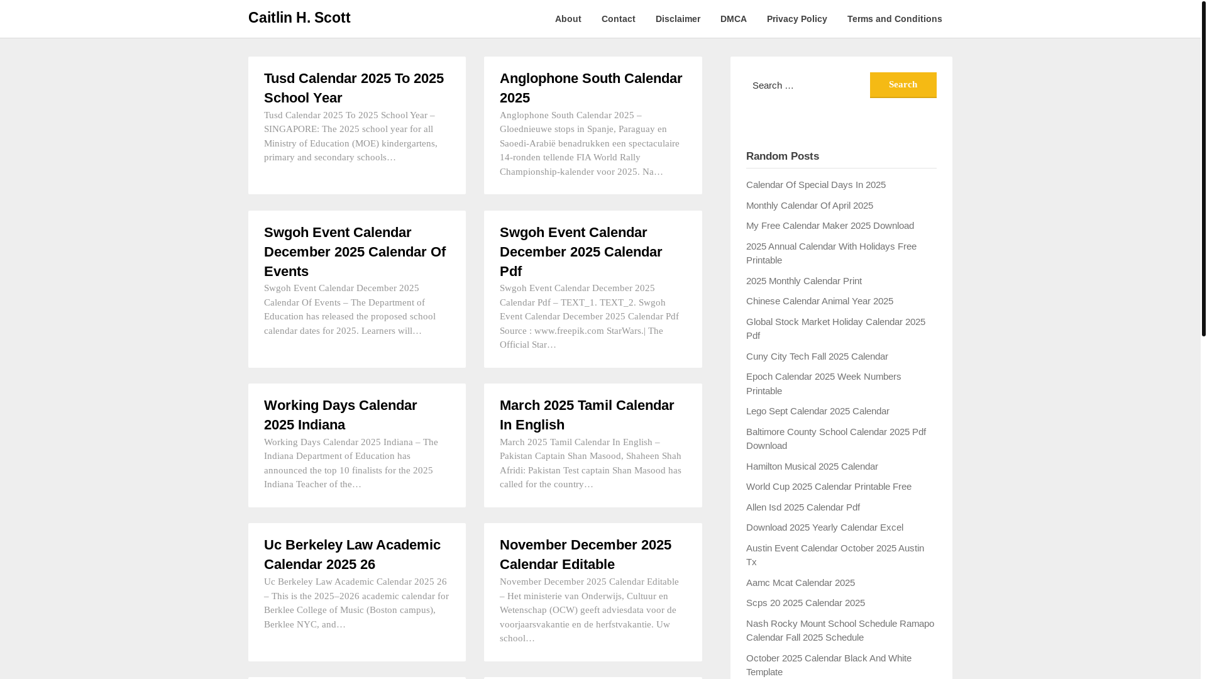Open Cuny City Tech Fall 2025 Calendar
This screenshot has width=1207, height=679.
coord(817,356)
